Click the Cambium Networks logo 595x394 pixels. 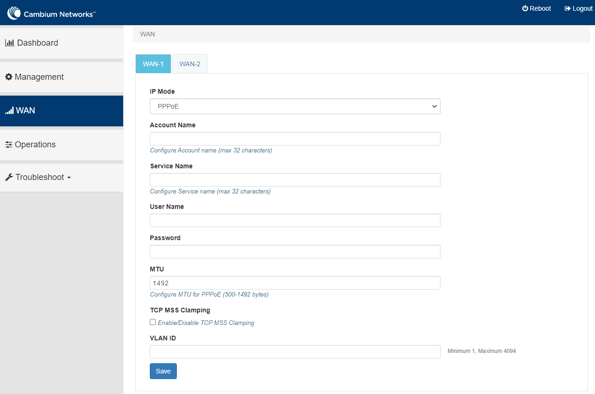click(51, 13)
